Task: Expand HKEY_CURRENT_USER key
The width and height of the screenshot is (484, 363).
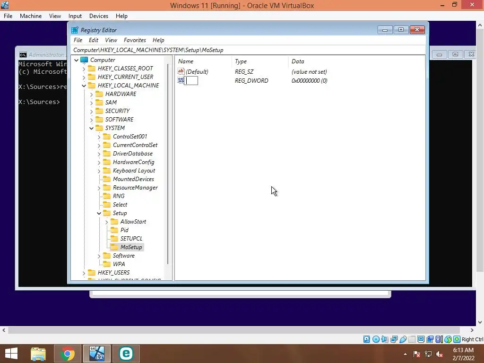Action: 84,77
